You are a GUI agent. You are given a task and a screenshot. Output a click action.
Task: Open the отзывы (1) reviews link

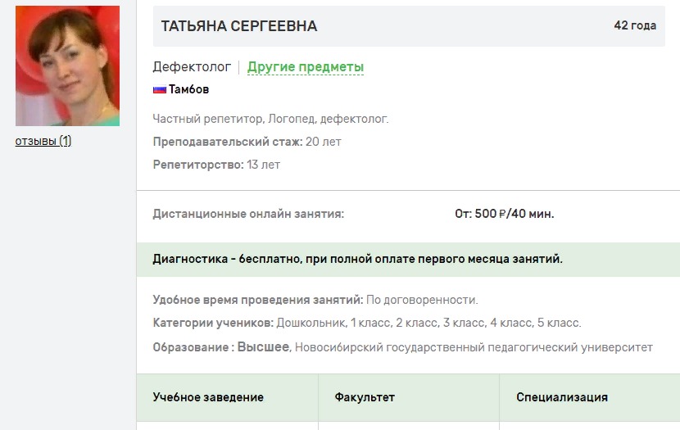coord(43,141)
